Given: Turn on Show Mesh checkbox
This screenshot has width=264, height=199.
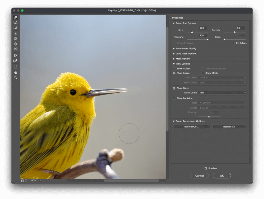Looking at the screenshot, I should point(203,73).
